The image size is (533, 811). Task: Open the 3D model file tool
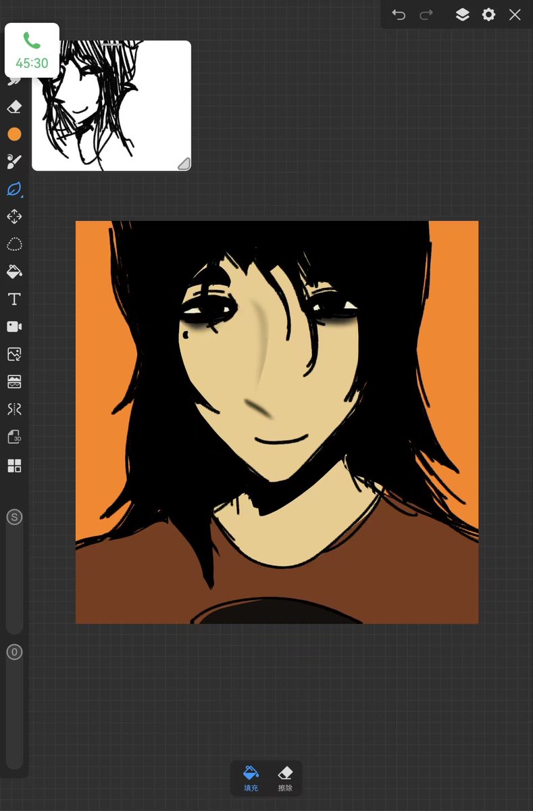pos(14,437)
